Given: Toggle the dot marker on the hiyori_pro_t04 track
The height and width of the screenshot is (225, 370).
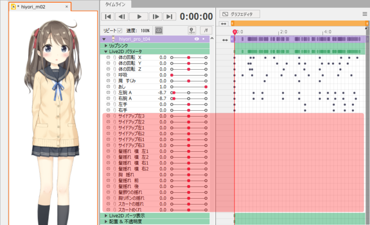Looking at the screenshot, I should pos(203,39).
